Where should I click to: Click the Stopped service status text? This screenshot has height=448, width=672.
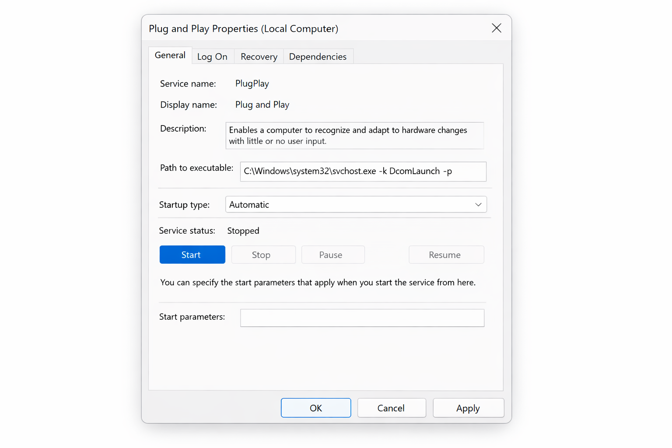pyautogui.click(x=243, y=231)
